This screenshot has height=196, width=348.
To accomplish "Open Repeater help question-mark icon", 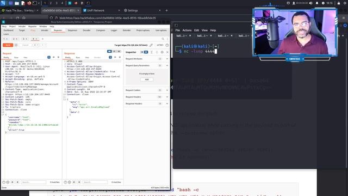I will pyautogui.click(x=167, y=45).
